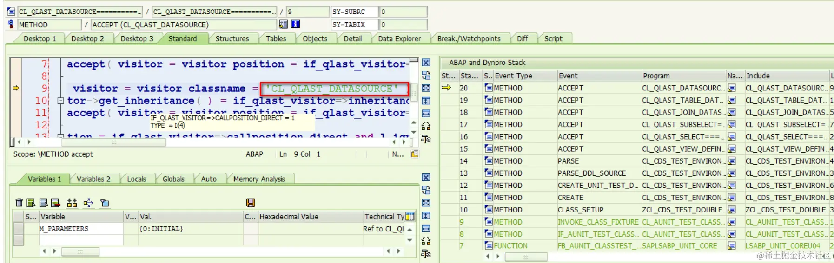Click the Hexadecimal Value column header
This screenshot has height=263, width=834.
(x=310, y=217)
